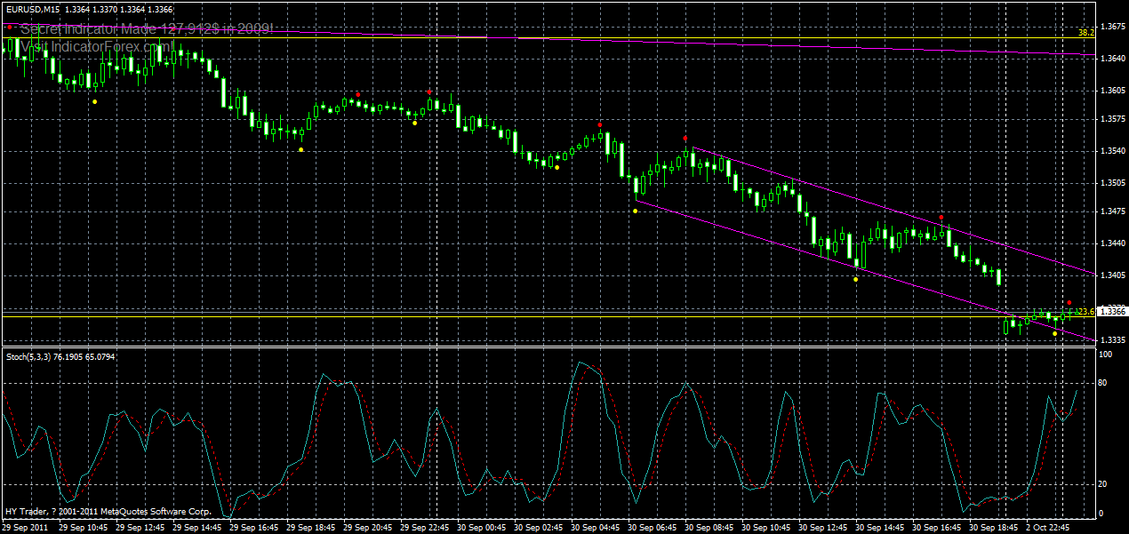
Task: Click the red signal dot above the 30 Sep 08:45 swing high
Action: (685, 138)
